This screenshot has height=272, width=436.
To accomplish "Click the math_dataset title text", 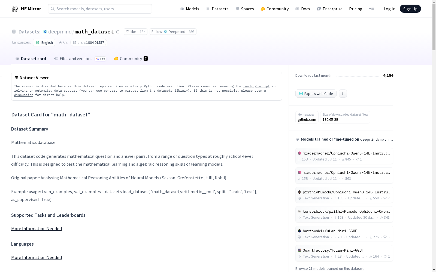I will (x=94, y=32).
